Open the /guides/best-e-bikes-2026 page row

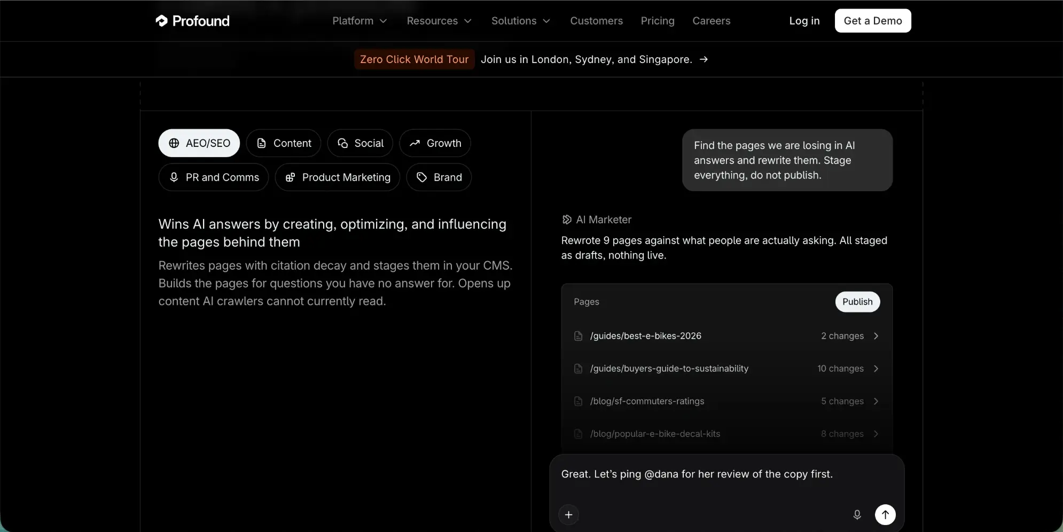726,336
